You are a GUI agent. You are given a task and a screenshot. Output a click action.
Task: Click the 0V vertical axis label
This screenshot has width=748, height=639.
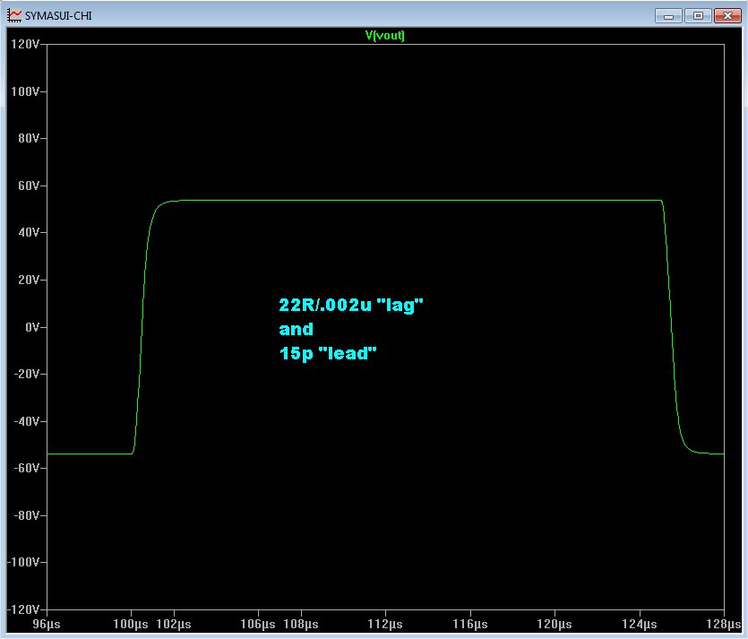point(32,327)
